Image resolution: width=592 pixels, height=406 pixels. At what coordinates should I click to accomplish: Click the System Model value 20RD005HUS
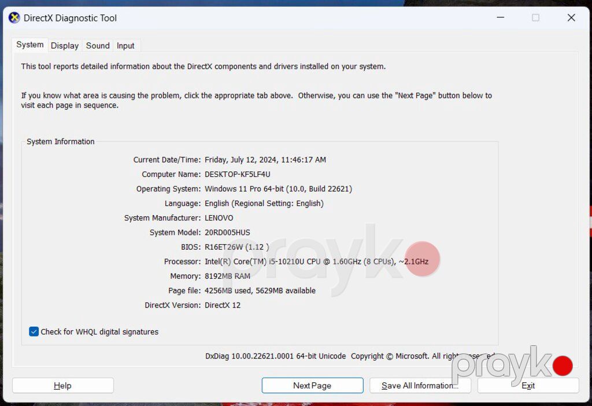tap(227, 232)
